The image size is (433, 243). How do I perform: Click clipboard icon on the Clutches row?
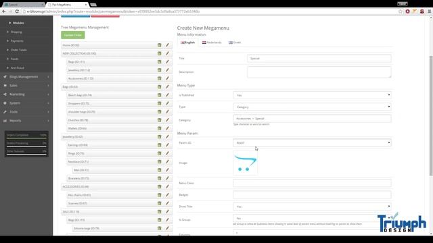coord(160,120)
